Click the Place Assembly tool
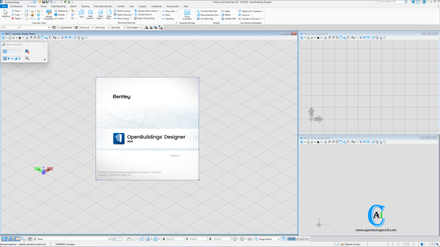Screen dimensions: 440x247 pos(187,14)
